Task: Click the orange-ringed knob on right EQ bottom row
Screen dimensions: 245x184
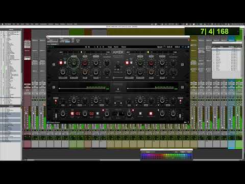Action: click(x=151, y=72)
